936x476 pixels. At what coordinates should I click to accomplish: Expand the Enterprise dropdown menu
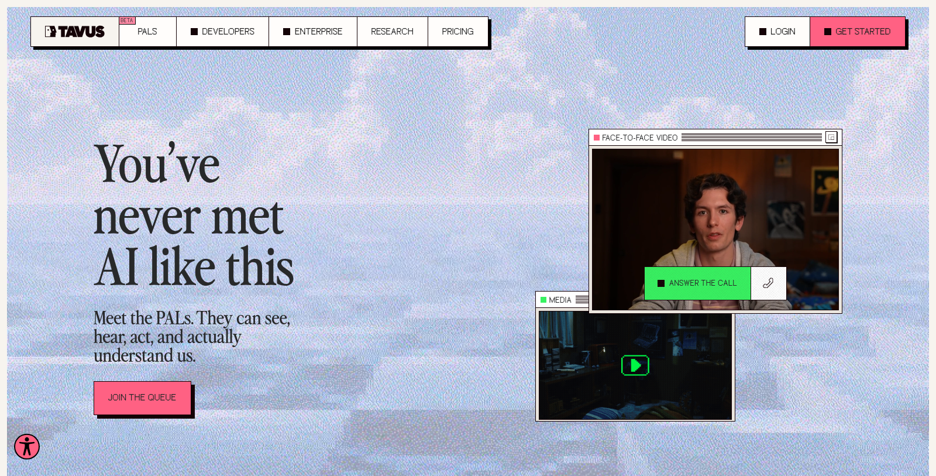312,32
